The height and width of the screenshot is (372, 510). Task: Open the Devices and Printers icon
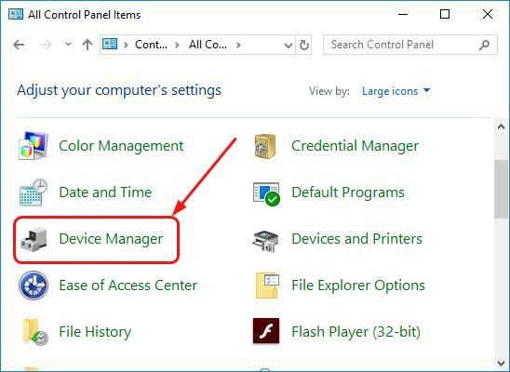[x=266, y=241]
